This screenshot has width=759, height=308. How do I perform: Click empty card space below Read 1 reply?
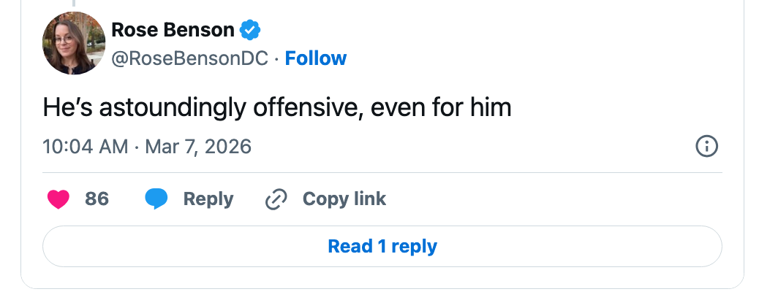click(382, 279)
